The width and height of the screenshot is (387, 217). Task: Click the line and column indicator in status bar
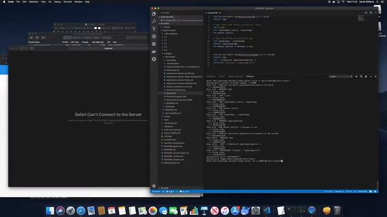[328, 192]
